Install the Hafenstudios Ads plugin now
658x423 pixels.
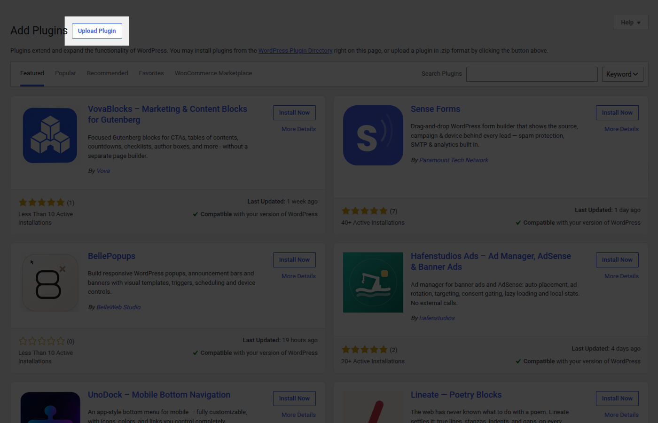tap(617, 260)
